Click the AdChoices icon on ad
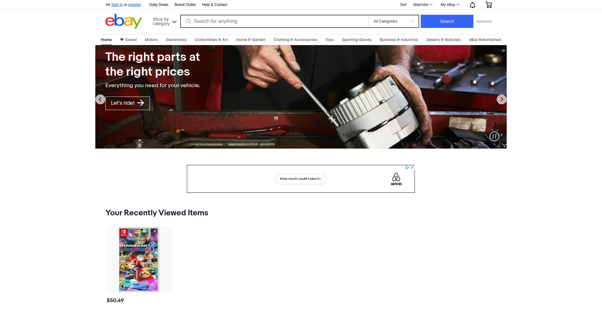The width and height of the screenshot is (602, 326). point(407,168)
